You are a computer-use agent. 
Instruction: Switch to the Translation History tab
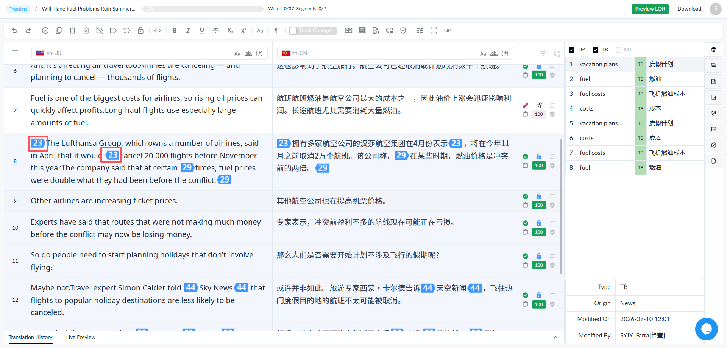click(x=31, y=337)
